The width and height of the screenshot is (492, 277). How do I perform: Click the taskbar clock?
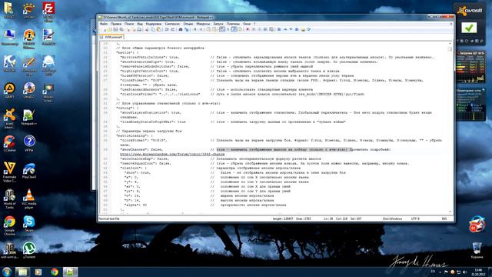pos(478,272)
